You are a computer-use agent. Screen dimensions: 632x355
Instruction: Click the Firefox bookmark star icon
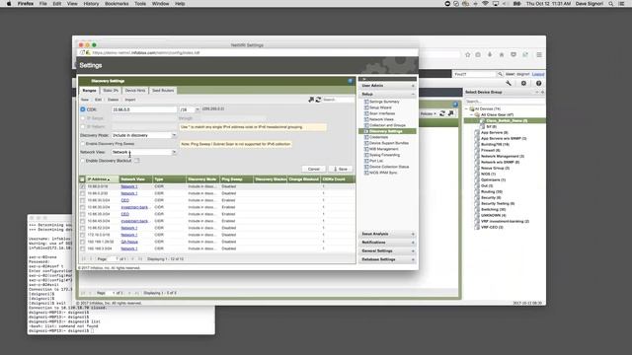(x=467, y=55)
